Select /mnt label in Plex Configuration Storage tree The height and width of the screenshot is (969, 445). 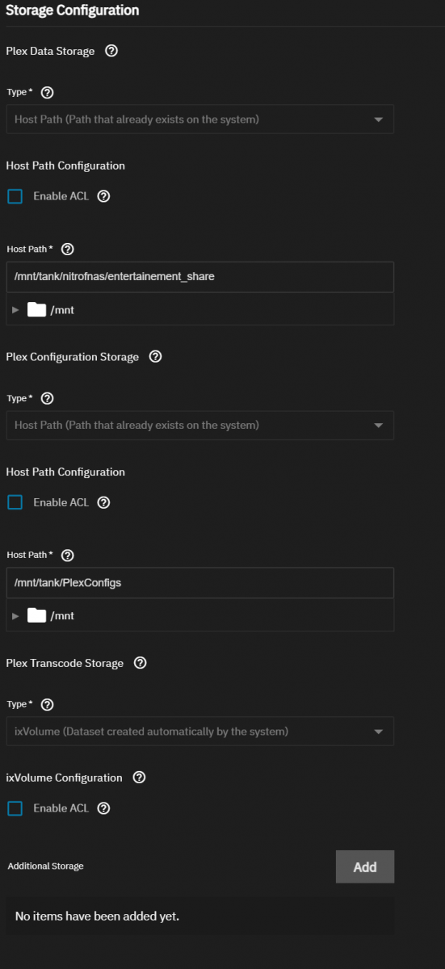pos(62,615)
